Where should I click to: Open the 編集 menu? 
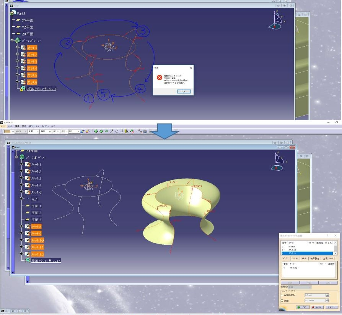pos(17,126)
